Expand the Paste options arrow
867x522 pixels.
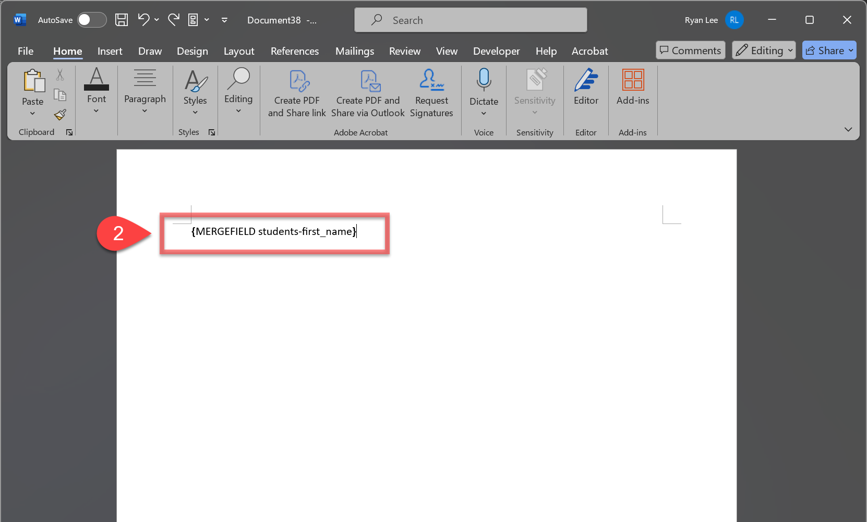32,114
